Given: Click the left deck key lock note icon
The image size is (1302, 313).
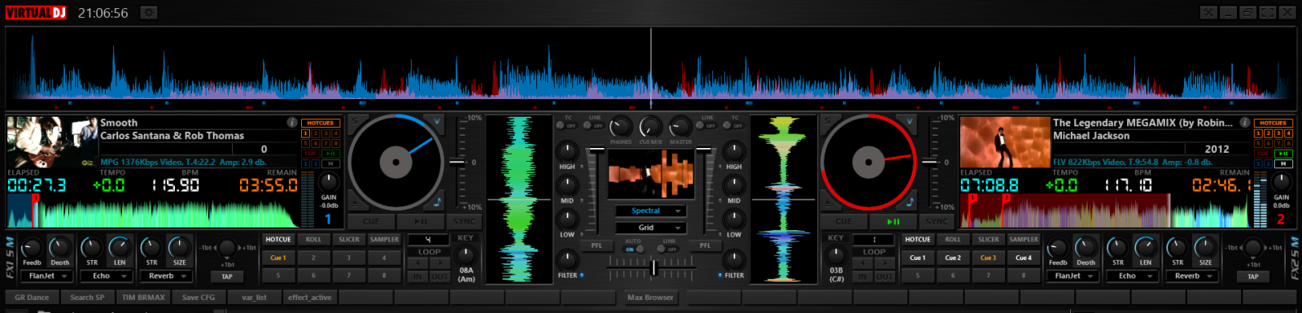Looking at the screenshot, I should click(437, 202).
